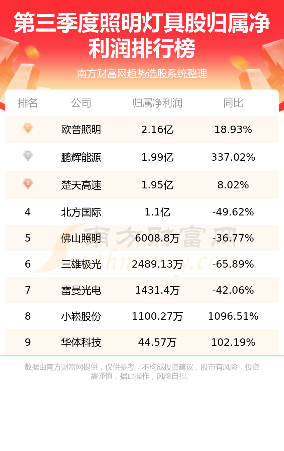Click the 南方财富网趋势选股系统整理 subtitle
This screenshot has width=284, height=451.
[142, 73]
